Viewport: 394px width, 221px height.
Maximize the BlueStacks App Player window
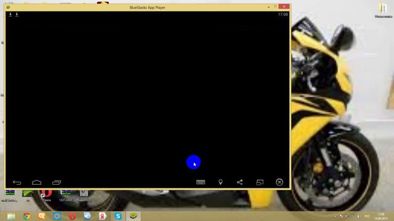(275, 7)
